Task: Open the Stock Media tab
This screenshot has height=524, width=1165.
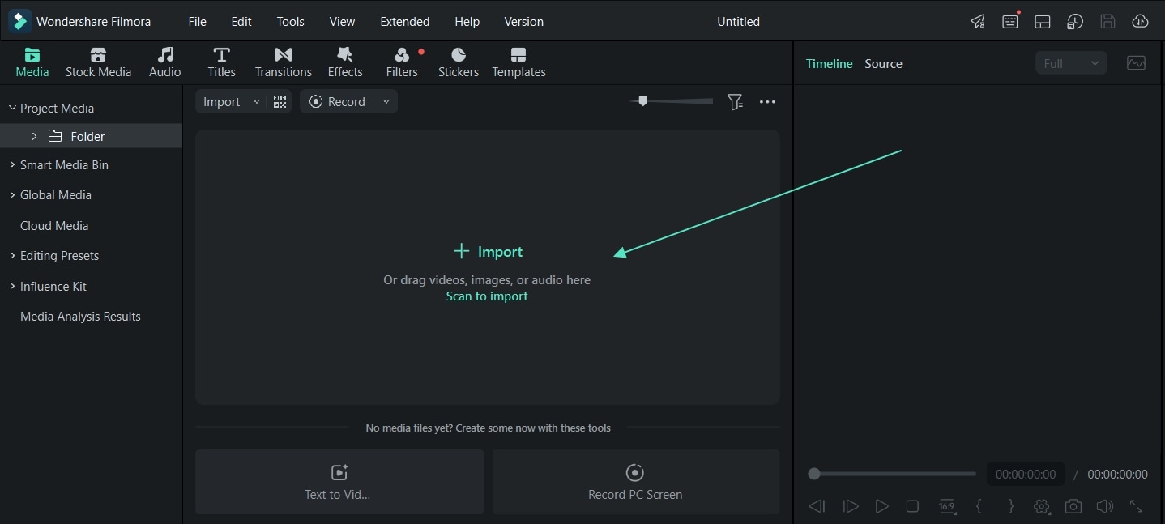Action: tap(98, 62)
